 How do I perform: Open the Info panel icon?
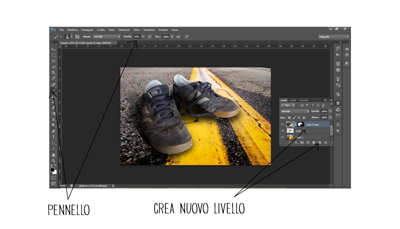338,70
